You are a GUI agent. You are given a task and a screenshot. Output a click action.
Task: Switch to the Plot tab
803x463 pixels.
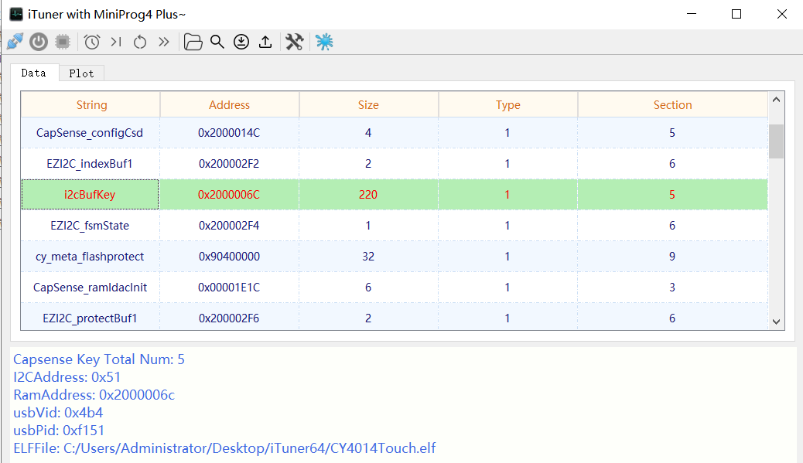coord(81,73)
